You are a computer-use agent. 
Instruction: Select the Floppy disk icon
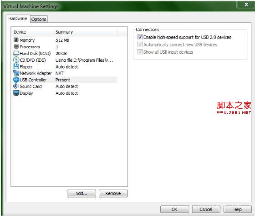[16, 66]
